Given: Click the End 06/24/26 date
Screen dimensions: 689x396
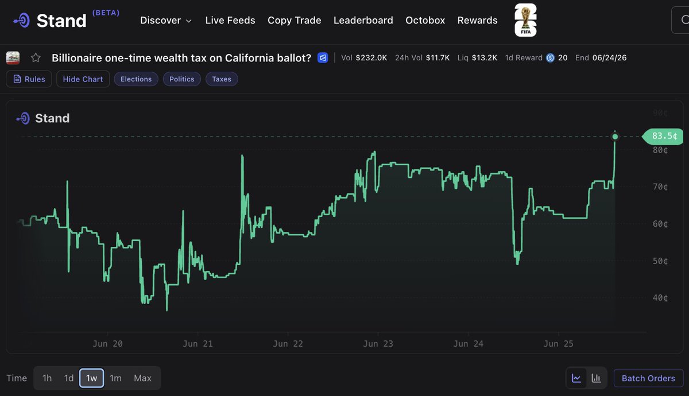Looking at the screenshot, I should 601,58.
